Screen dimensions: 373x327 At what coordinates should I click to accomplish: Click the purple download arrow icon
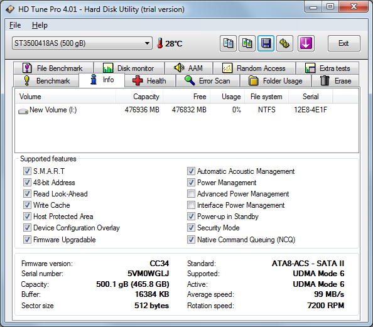point(306,43)
